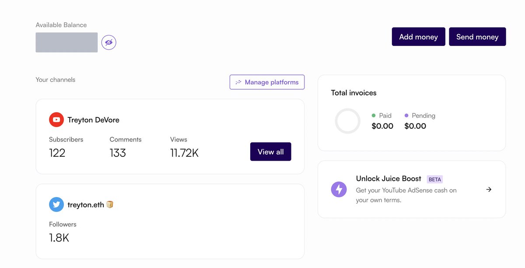Click the invoices donut chart
525x268 pixels.
[347, 121]
